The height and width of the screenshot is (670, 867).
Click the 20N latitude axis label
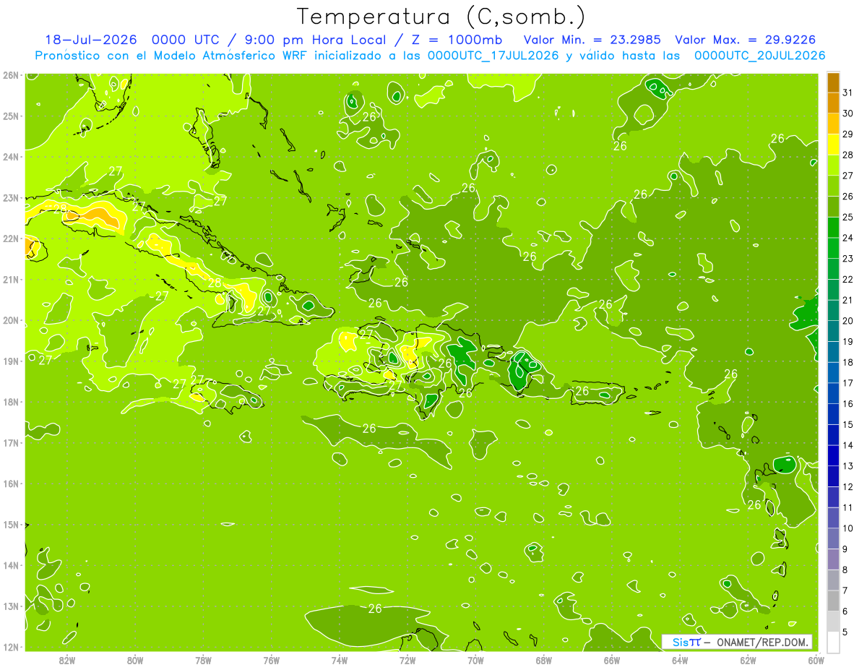pos(10,320)
